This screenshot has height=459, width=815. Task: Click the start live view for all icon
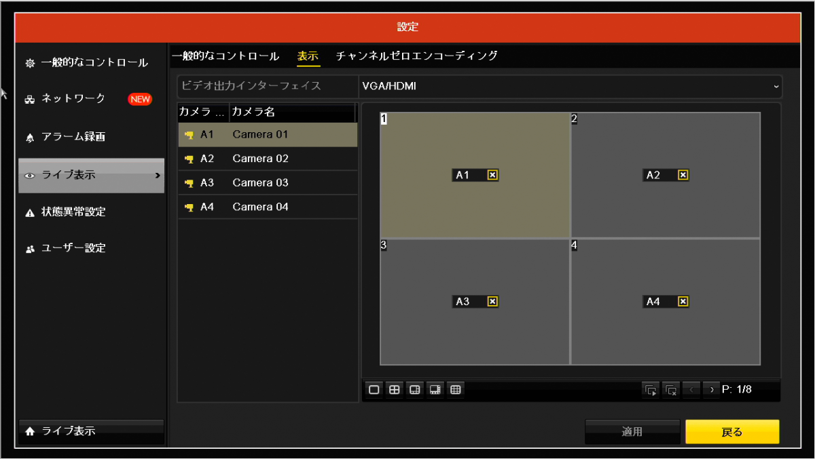[651, 390]
